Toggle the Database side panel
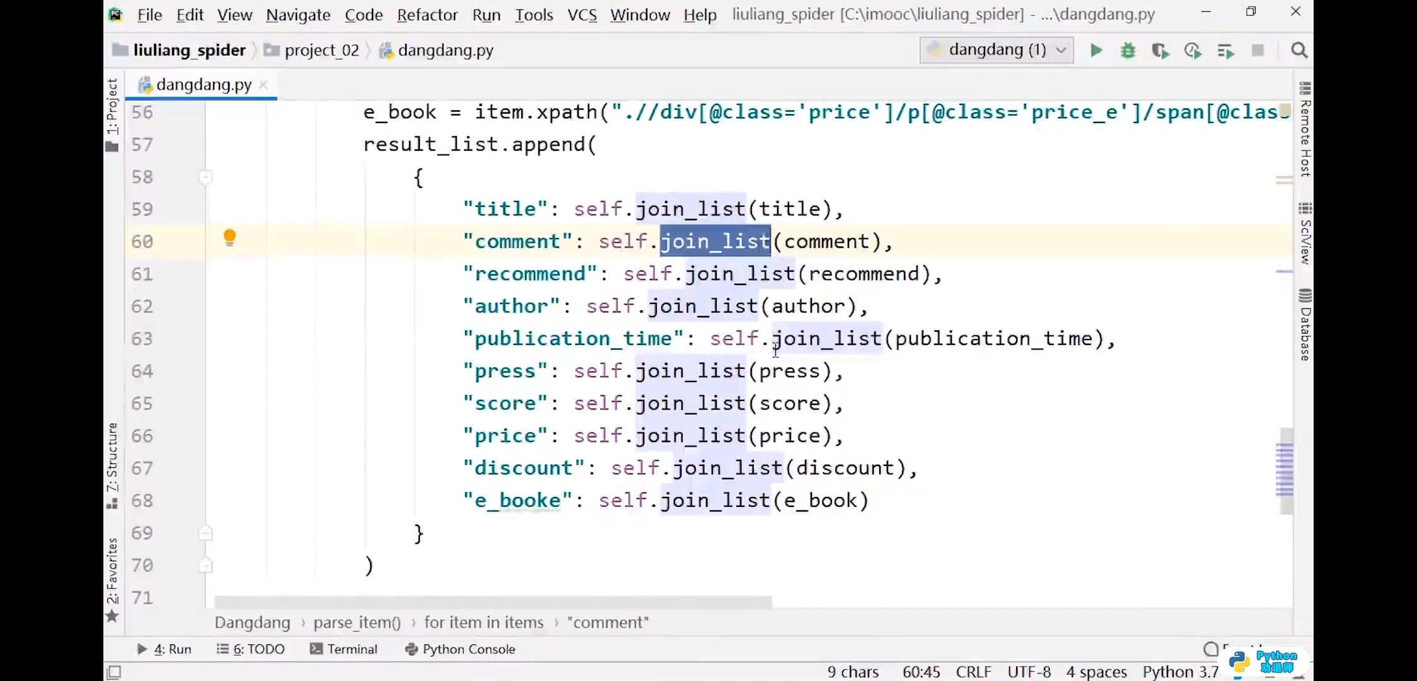Image resolution: width=1417 pixels, height=681 pixels. pyautogui.click(x=1305, y=325)
